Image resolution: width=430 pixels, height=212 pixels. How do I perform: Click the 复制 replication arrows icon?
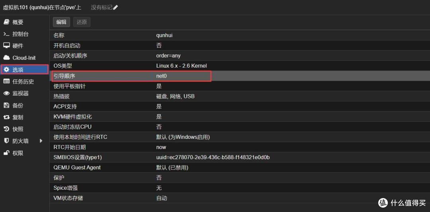click(6, 117)
